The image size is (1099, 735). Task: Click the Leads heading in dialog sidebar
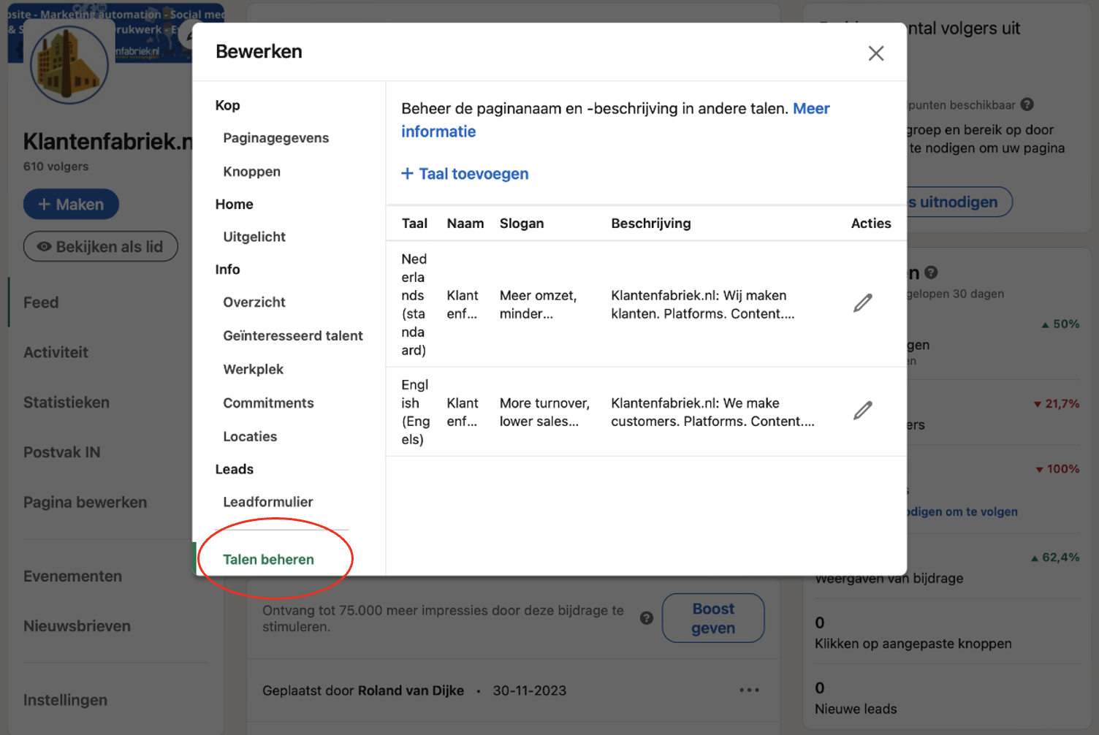point(234,469)
